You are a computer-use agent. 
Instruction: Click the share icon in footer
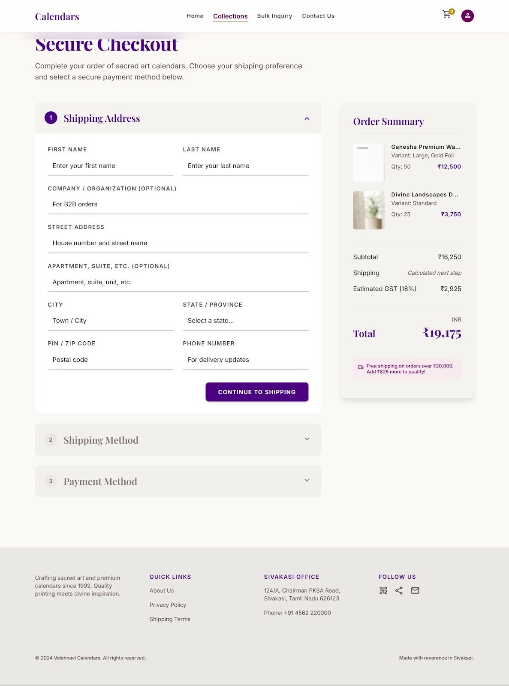pos(399,590)
